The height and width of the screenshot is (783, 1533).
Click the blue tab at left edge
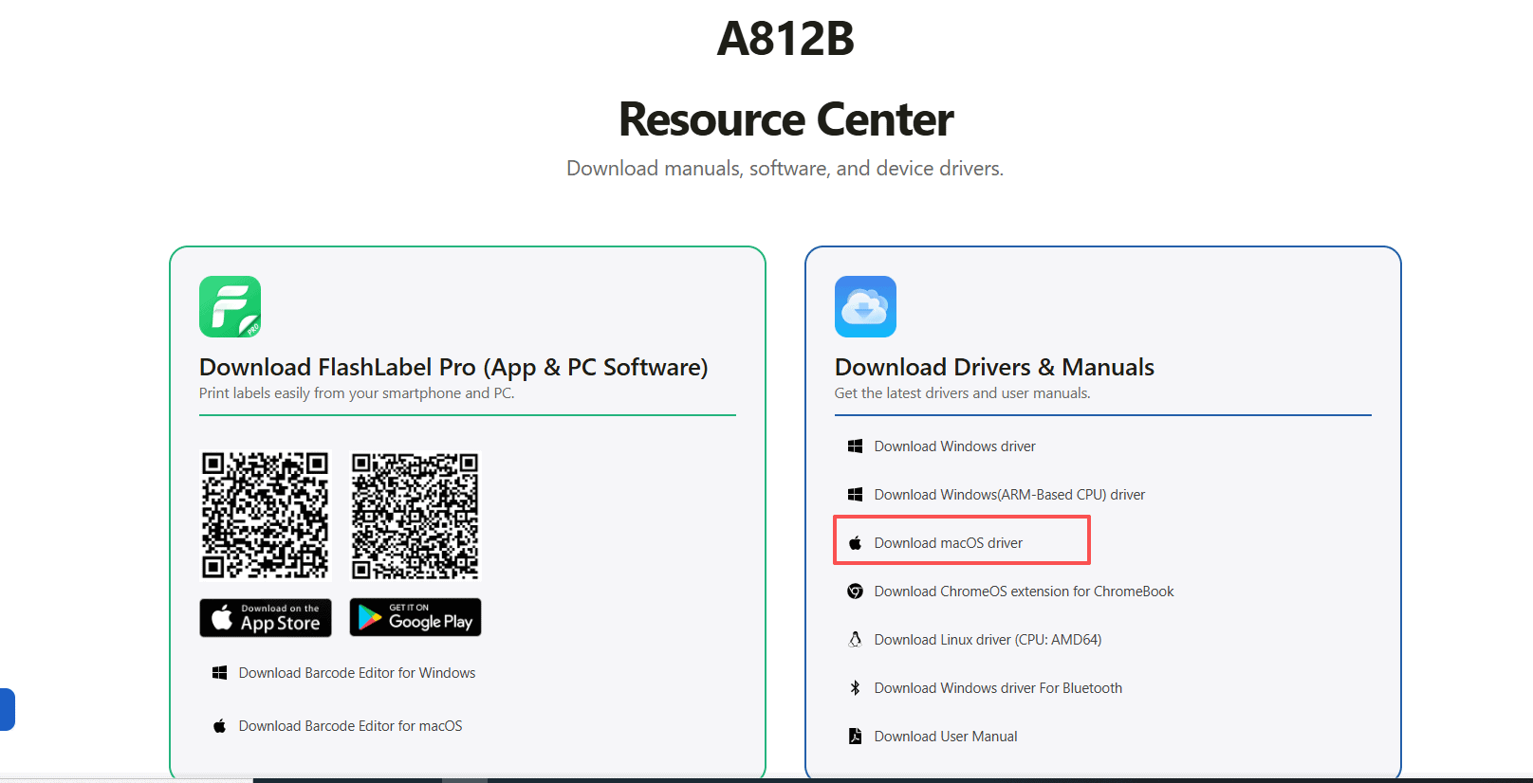[7, 709]
